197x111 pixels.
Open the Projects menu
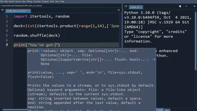click(x=45, y=2)
